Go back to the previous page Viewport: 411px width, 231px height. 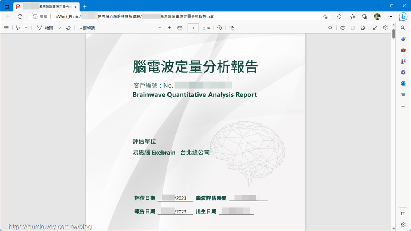coord(8,16)
